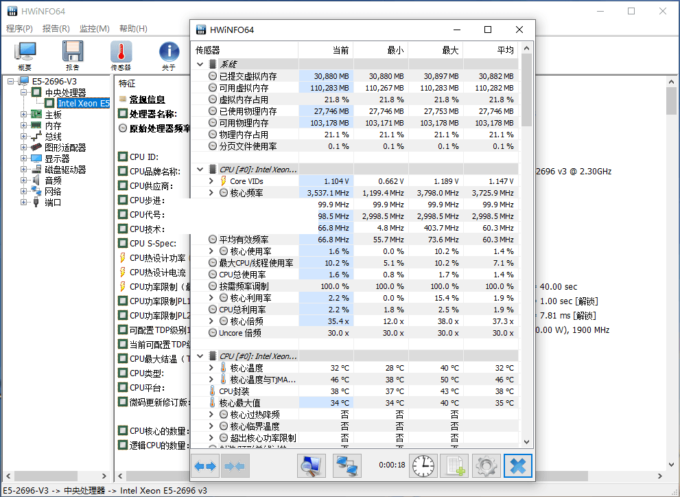The width and height of the screenshot is (680, 497).
Task: Open the 传感器 sensors toolbar icon
Action: click(121, 55)
